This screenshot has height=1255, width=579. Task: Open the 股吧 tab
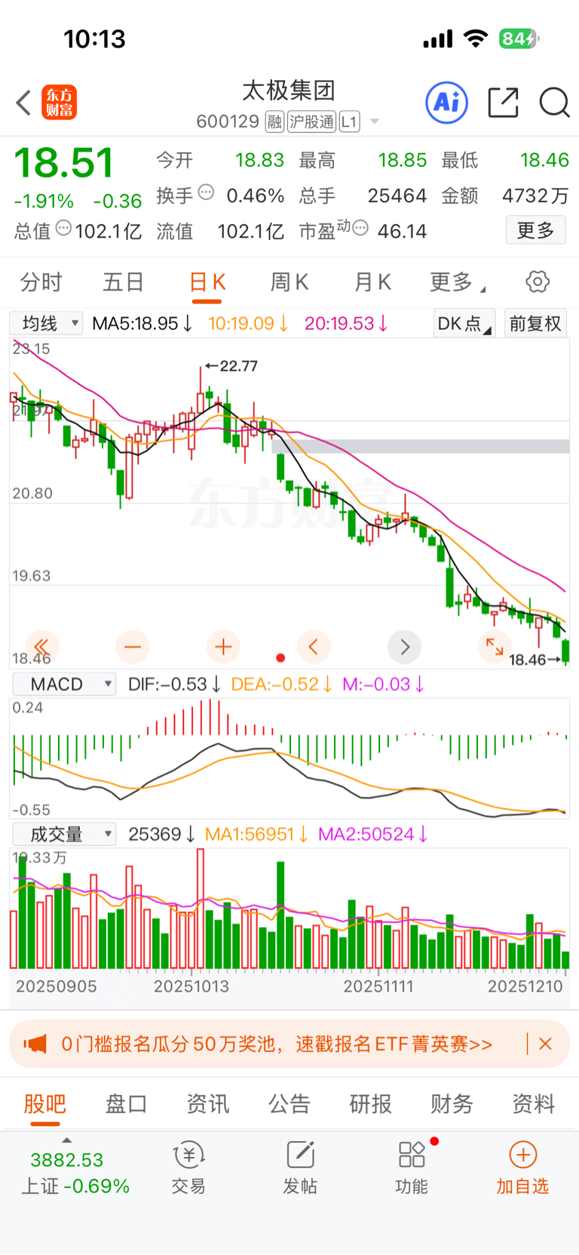(45, 1104)
